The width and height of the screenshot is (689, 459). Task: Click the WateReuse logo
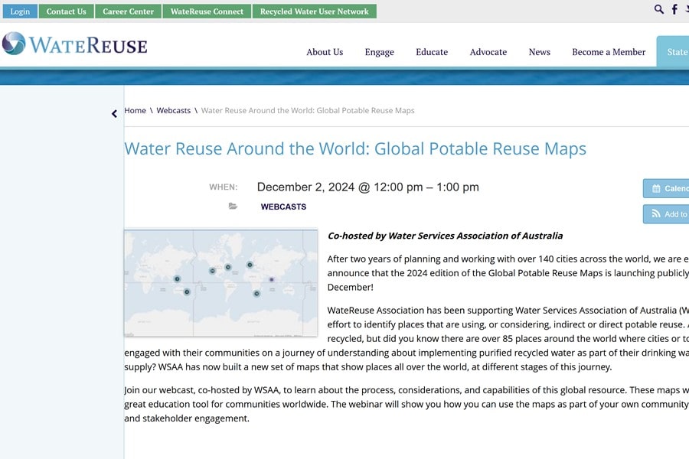click(74, 44)
